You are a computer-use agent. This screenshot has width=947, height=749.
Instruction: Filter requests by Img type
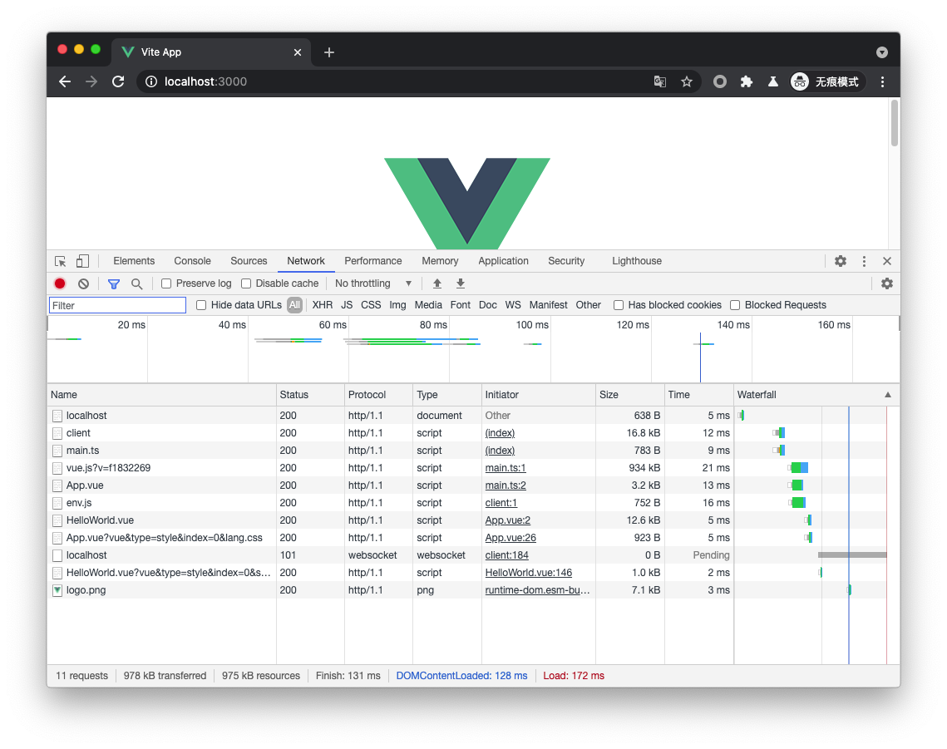(397, 305)
